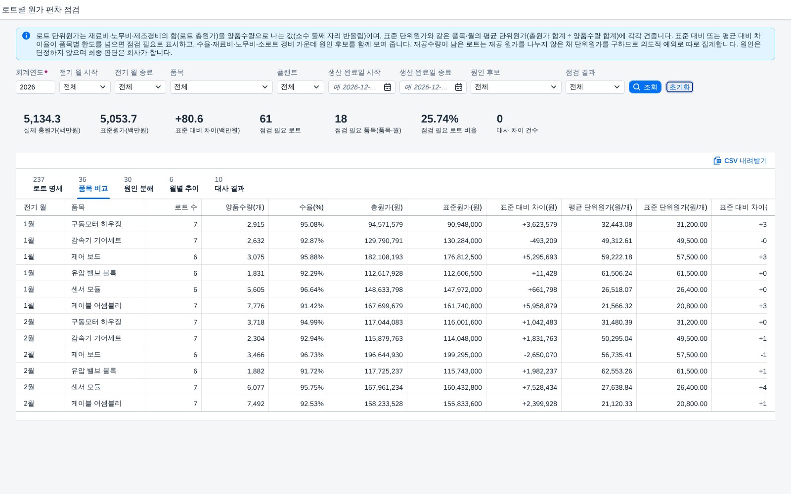Open the 점검 결과 dropdown

(595, 87)
